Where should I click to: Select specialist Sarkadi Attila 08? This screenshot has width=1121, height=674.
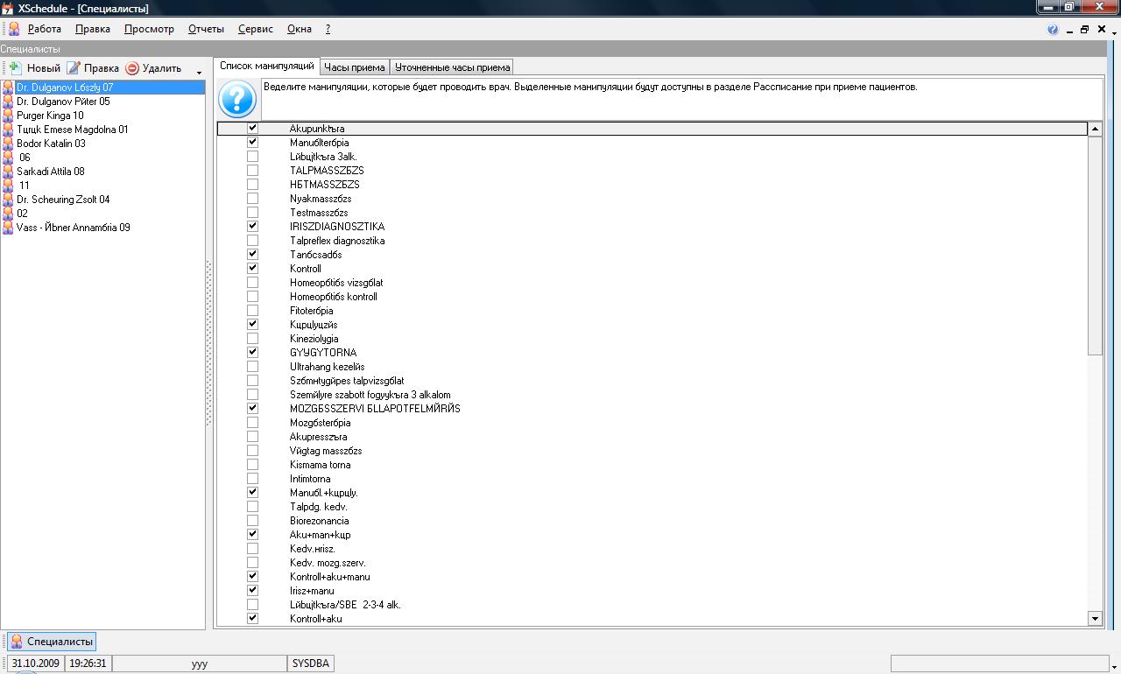tap(50, 172)
